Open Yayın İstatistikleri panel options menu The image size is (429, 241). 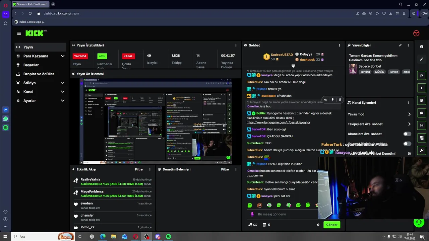click(236, 45)
